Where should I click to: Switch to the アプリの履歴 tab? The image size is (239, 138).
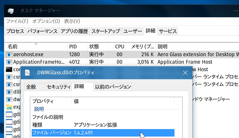(74, 31)
